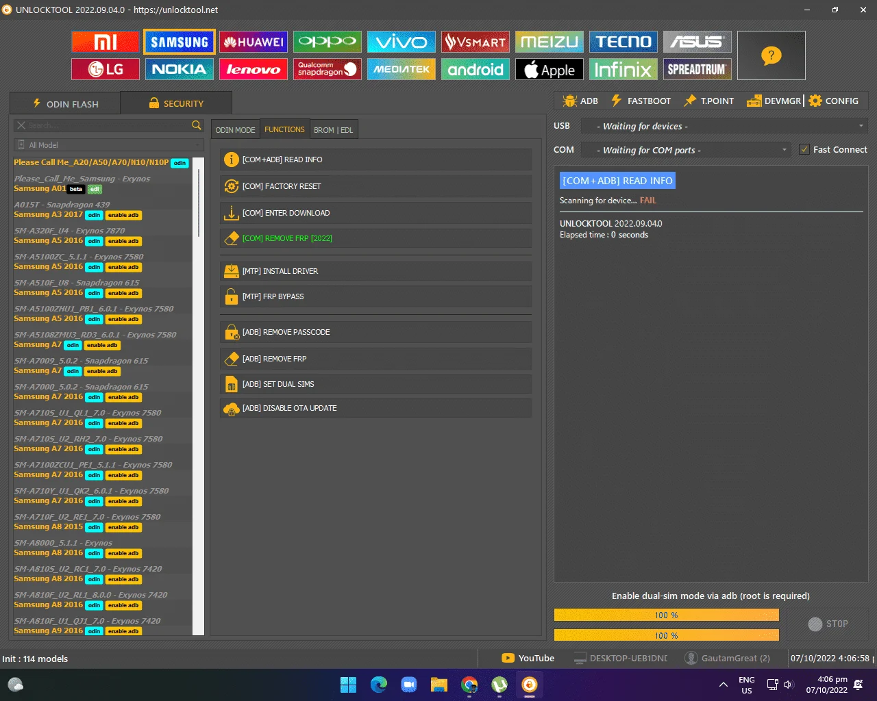Click [MTP] INSTALL DRIVER
877x701 pixels.
[x=375, y=271]
